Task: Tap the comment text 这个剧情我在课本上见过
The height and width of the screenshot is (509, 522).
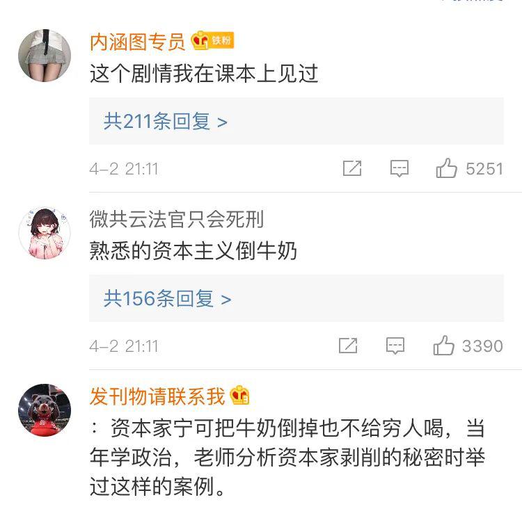Action: click(x=204, y=74)
